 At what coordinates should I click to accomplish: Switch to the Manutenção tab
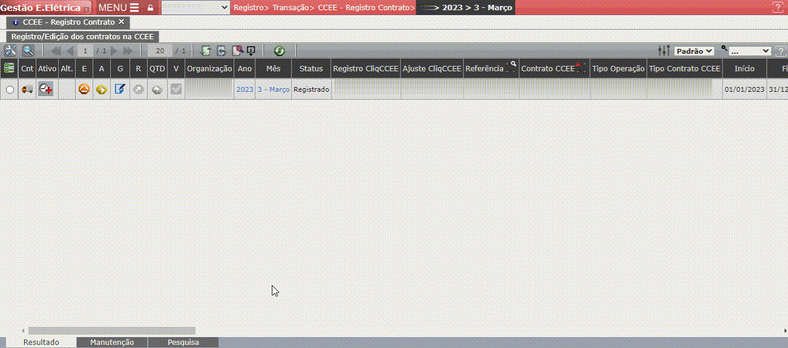[112, 343]
